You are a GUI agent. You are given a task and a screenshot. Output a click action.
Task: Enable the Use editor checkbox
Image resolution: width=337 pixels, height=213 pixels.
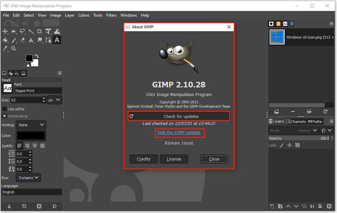(x=5, y=109)
